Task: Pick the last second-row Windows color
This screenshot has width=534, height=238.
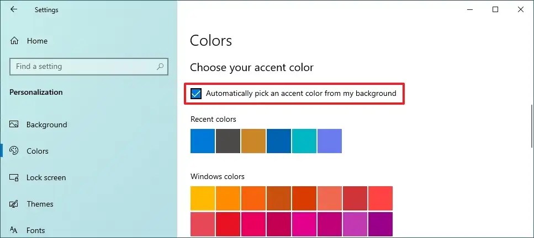Action: [x=380, y=224]
